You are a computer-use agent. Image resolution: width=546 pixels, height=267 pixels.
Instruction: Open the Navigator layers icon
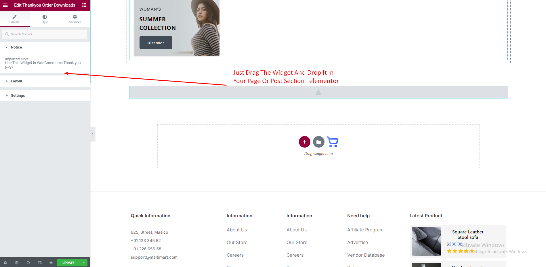pyautogui.click(x=17, y=263)
